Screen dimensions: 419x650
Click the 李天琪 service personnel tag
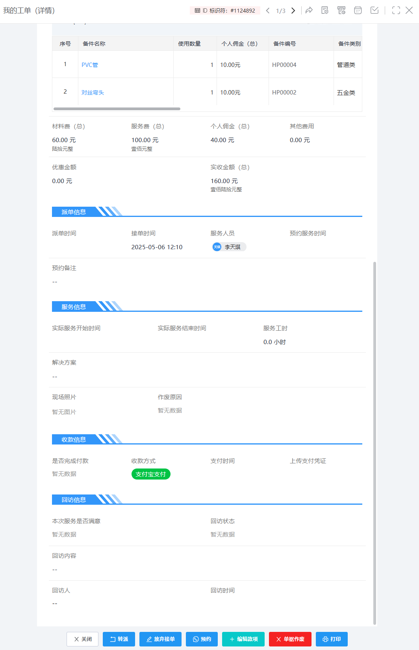click(x=228, y=247)
